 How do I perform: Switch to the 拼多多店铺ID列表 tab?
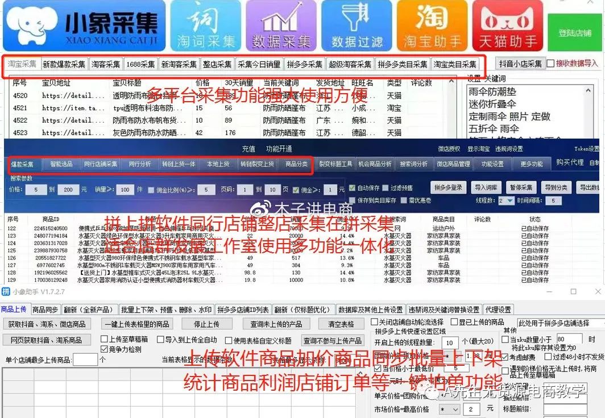coord(243,310)
